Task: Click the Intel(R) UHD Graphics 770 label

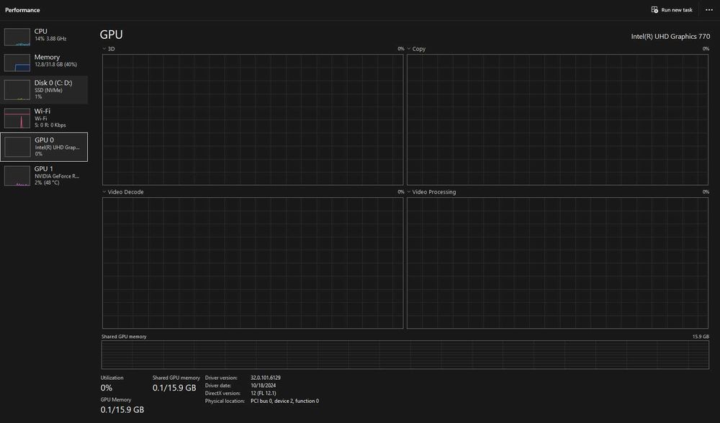Action: coord(670,36)
